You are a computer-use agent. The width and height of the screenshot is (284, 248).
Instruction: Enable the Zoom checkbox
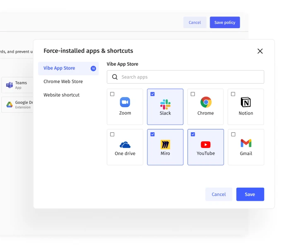pos(112,94)
